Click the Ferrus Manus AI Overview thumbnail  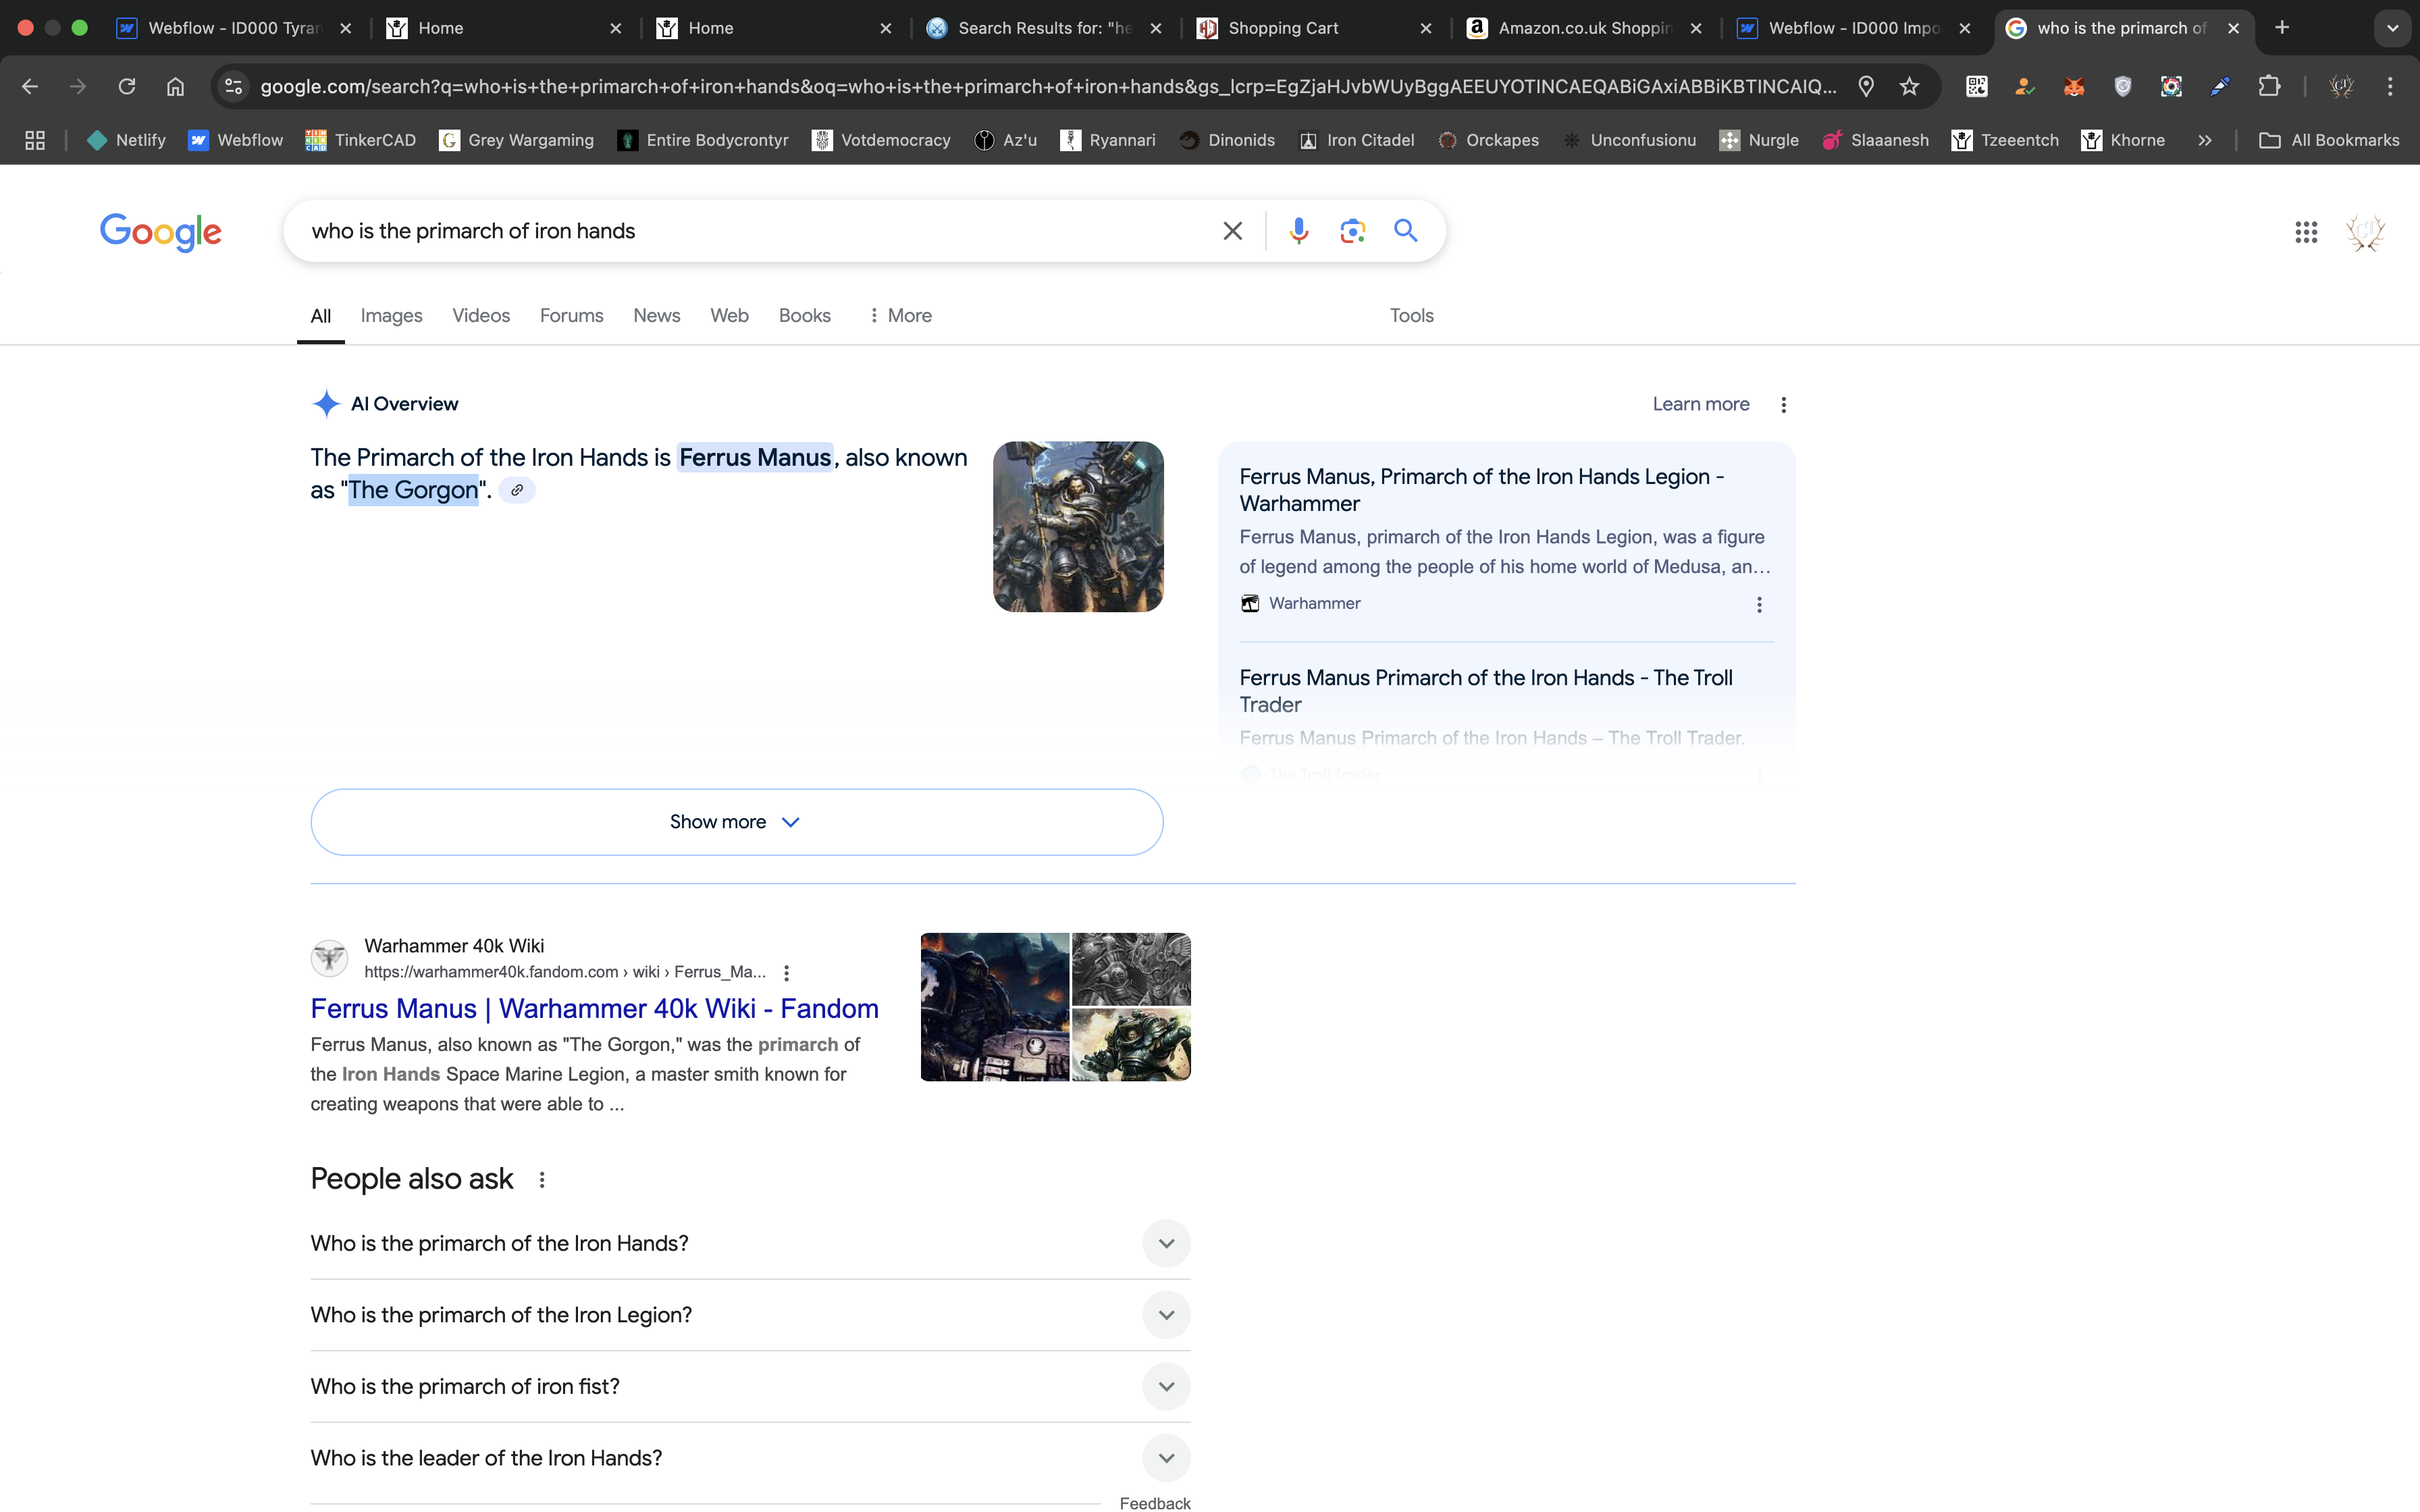[1077, 526]
